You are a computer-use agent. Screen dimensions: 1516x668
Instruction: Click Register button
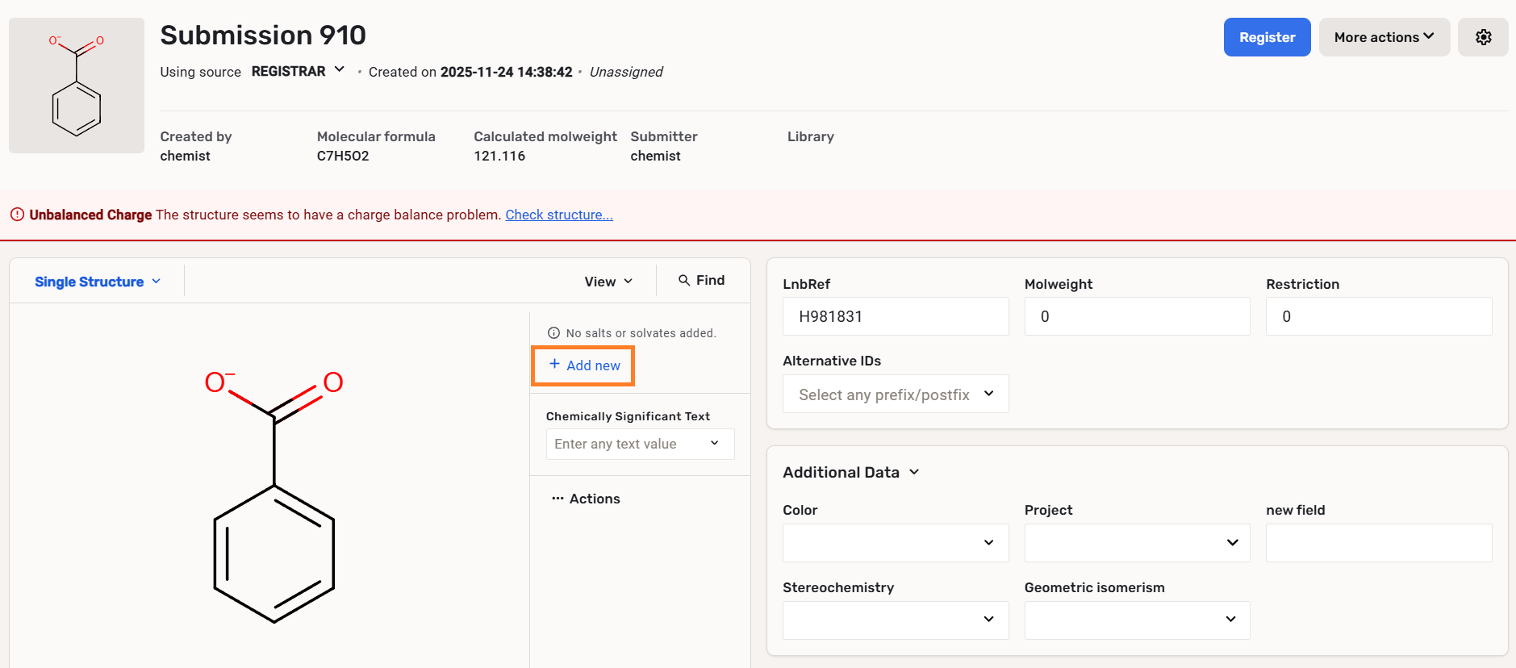pyautogui.click(x=1267, y=37)
